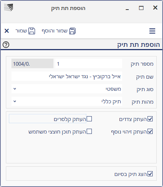
Task: Select the משפטי combo box value
Action: coord(67,89)
